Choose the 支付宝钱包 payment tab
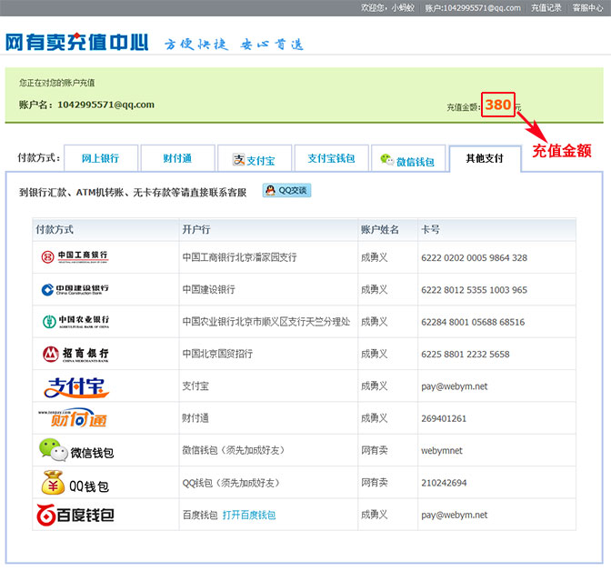611x571 pixels. 331,158
